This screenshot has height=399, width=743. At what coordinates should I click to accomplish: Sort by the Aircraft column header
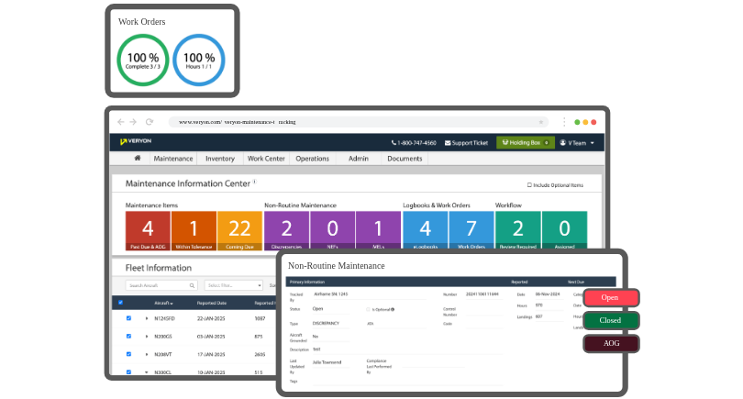[x=163, y=303]
